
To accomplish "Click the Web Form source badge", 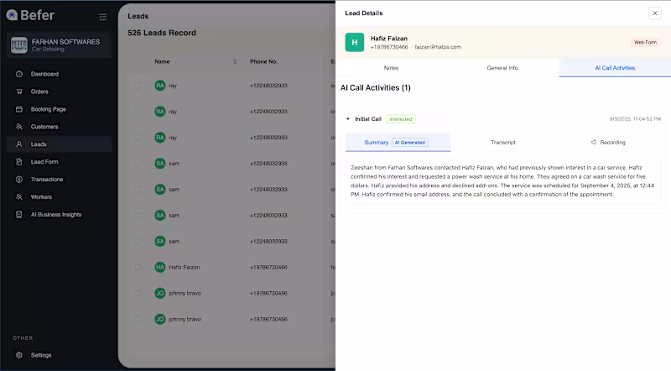I will (x=645, y=43).
